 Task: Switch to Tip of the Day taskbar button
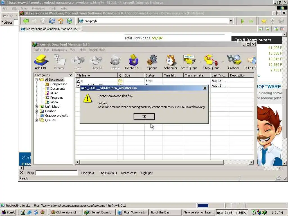(x=165, y=212)
